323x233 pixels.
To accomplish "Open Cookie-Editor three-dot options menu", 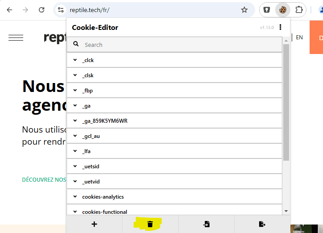I will coord(280,27).
